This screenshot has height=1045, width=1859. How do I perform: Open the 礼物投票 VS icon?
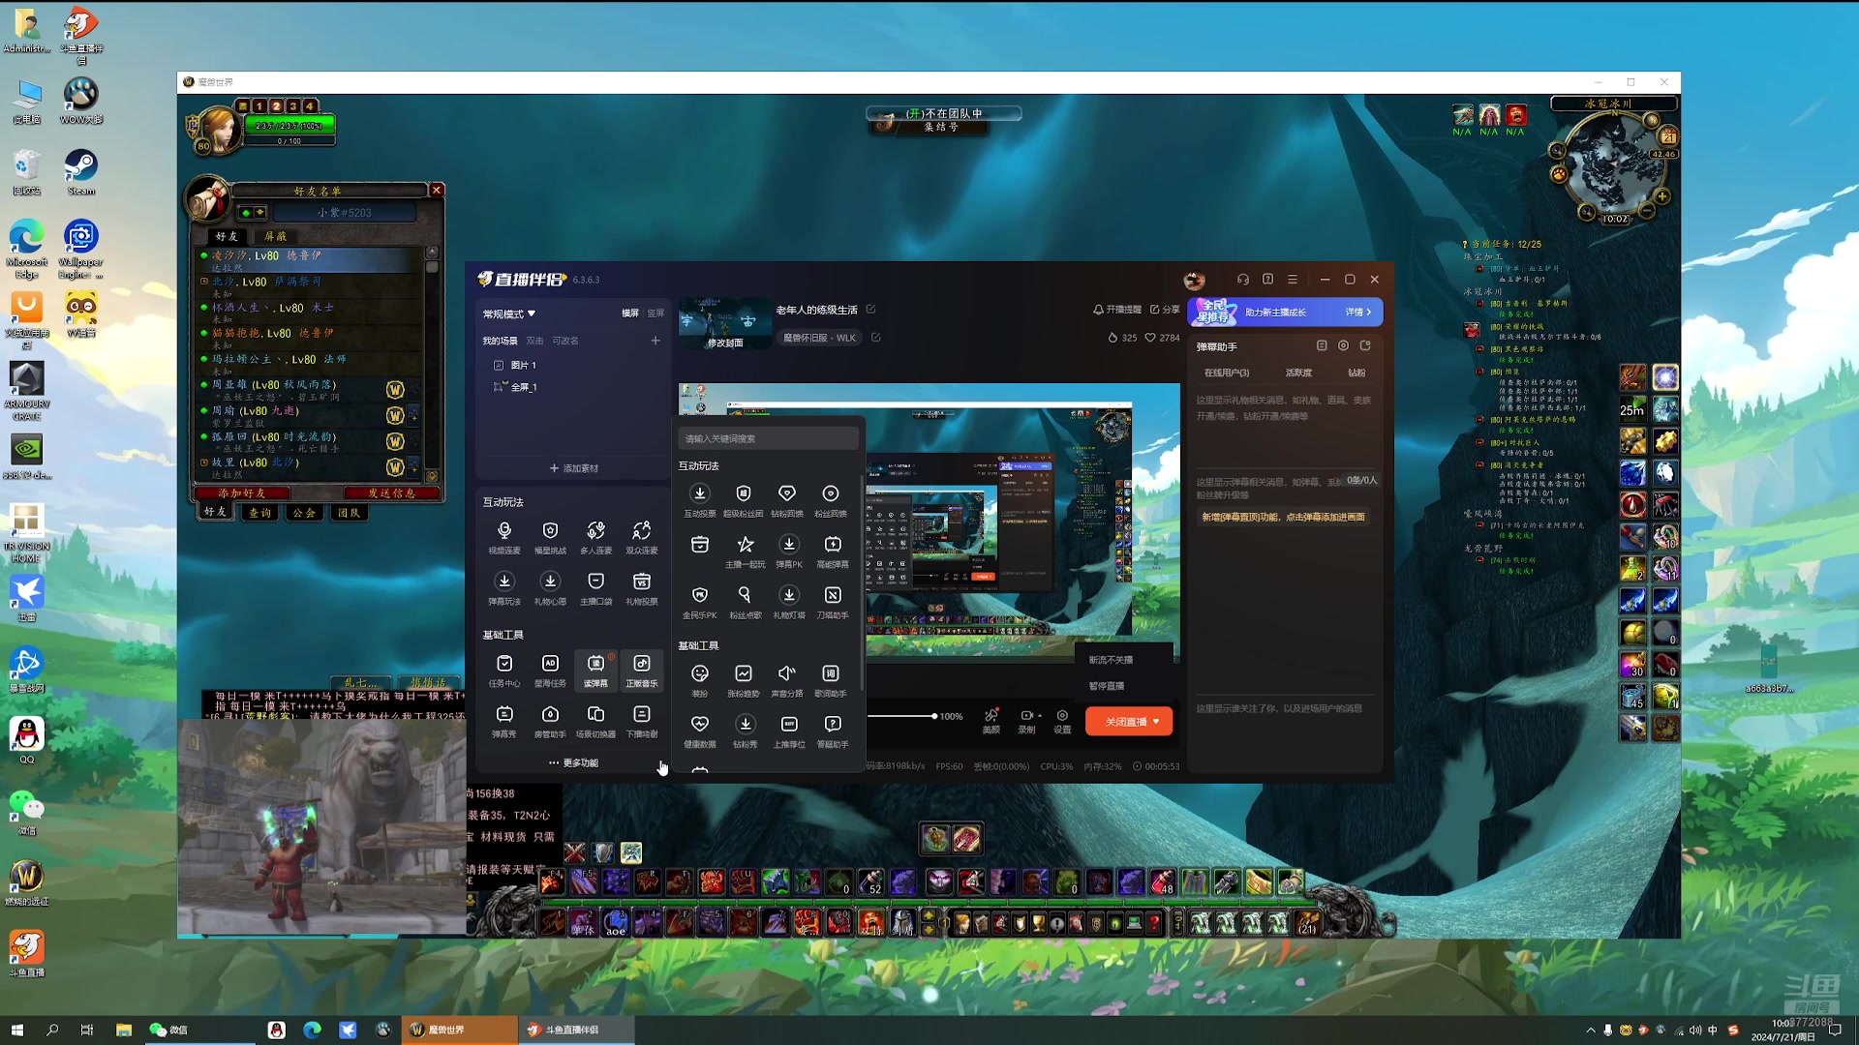[x=641, y=588]
